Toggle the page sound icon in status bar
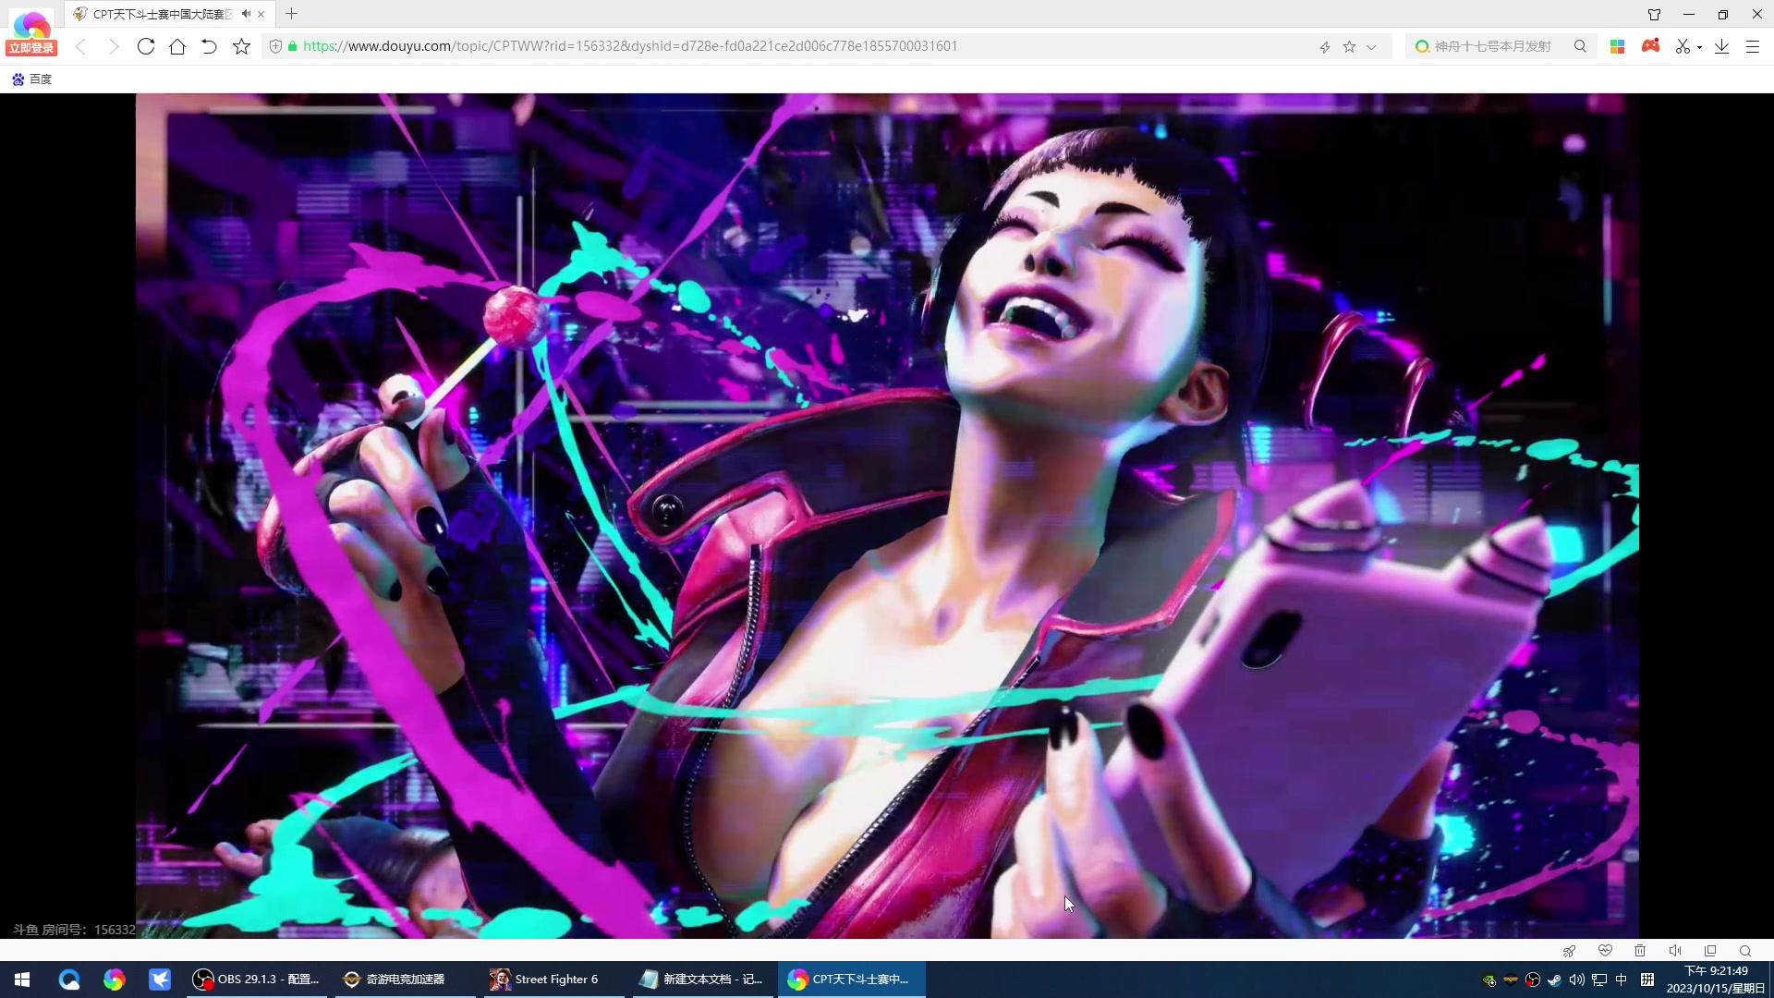The image size is (1774, 998). pos(1675,951)
